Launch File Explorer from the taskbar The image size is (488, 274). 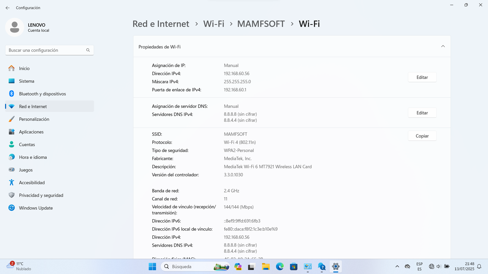coord(266,267)
